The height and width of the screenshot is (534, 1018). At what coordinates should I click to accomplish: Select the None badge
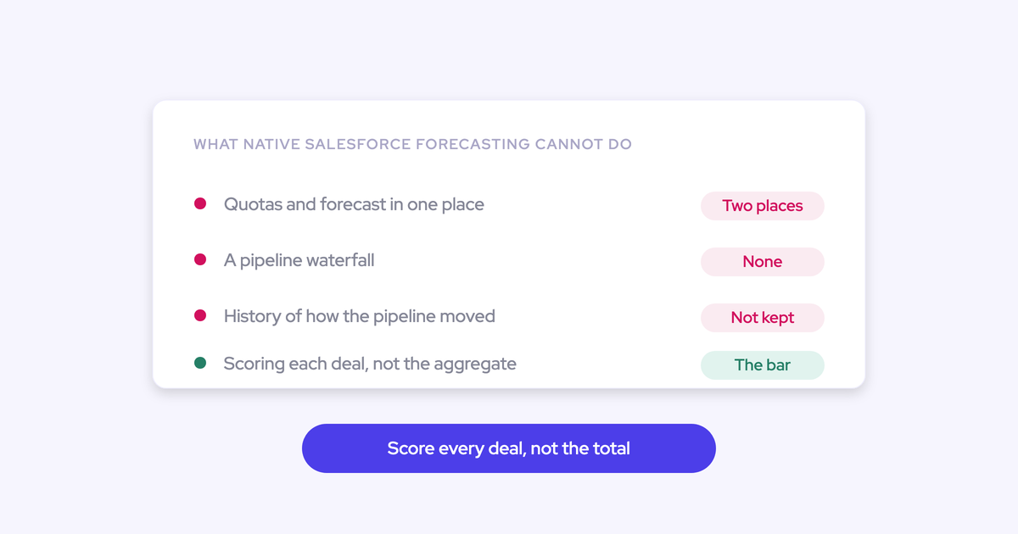point(763,262)
